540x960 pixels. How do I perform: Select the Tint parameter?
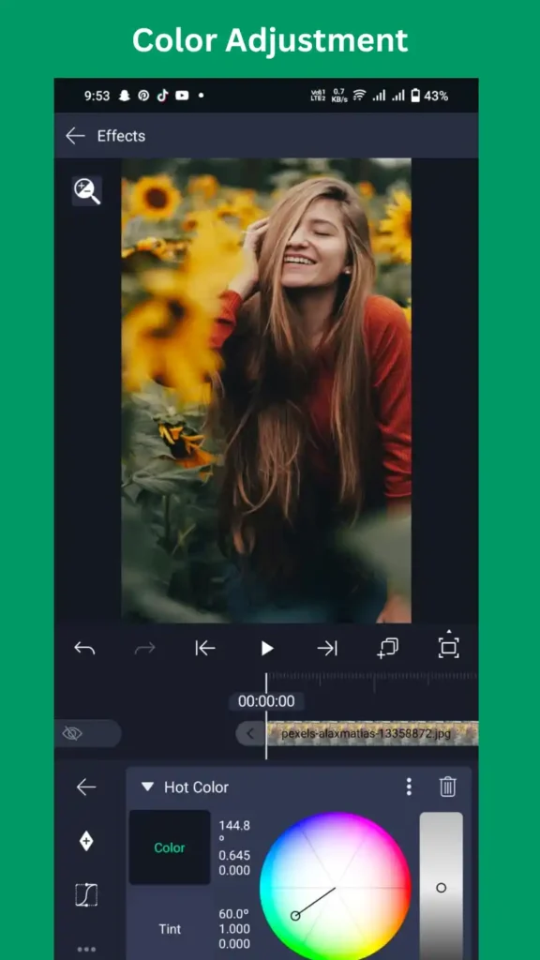[x=170, y=929]
